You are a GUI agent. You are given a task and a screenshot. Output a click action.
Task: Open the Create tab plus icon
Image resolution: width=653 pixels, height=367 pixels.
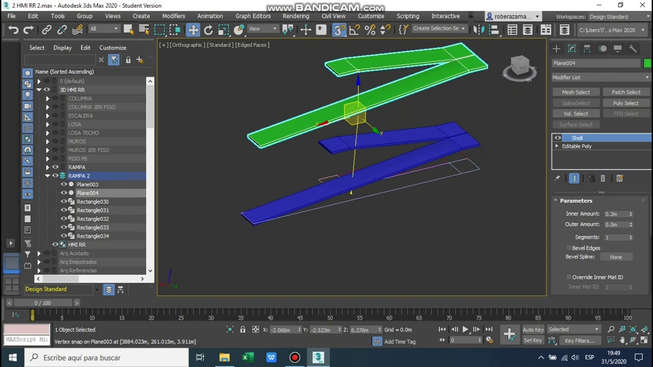[556, 48]
